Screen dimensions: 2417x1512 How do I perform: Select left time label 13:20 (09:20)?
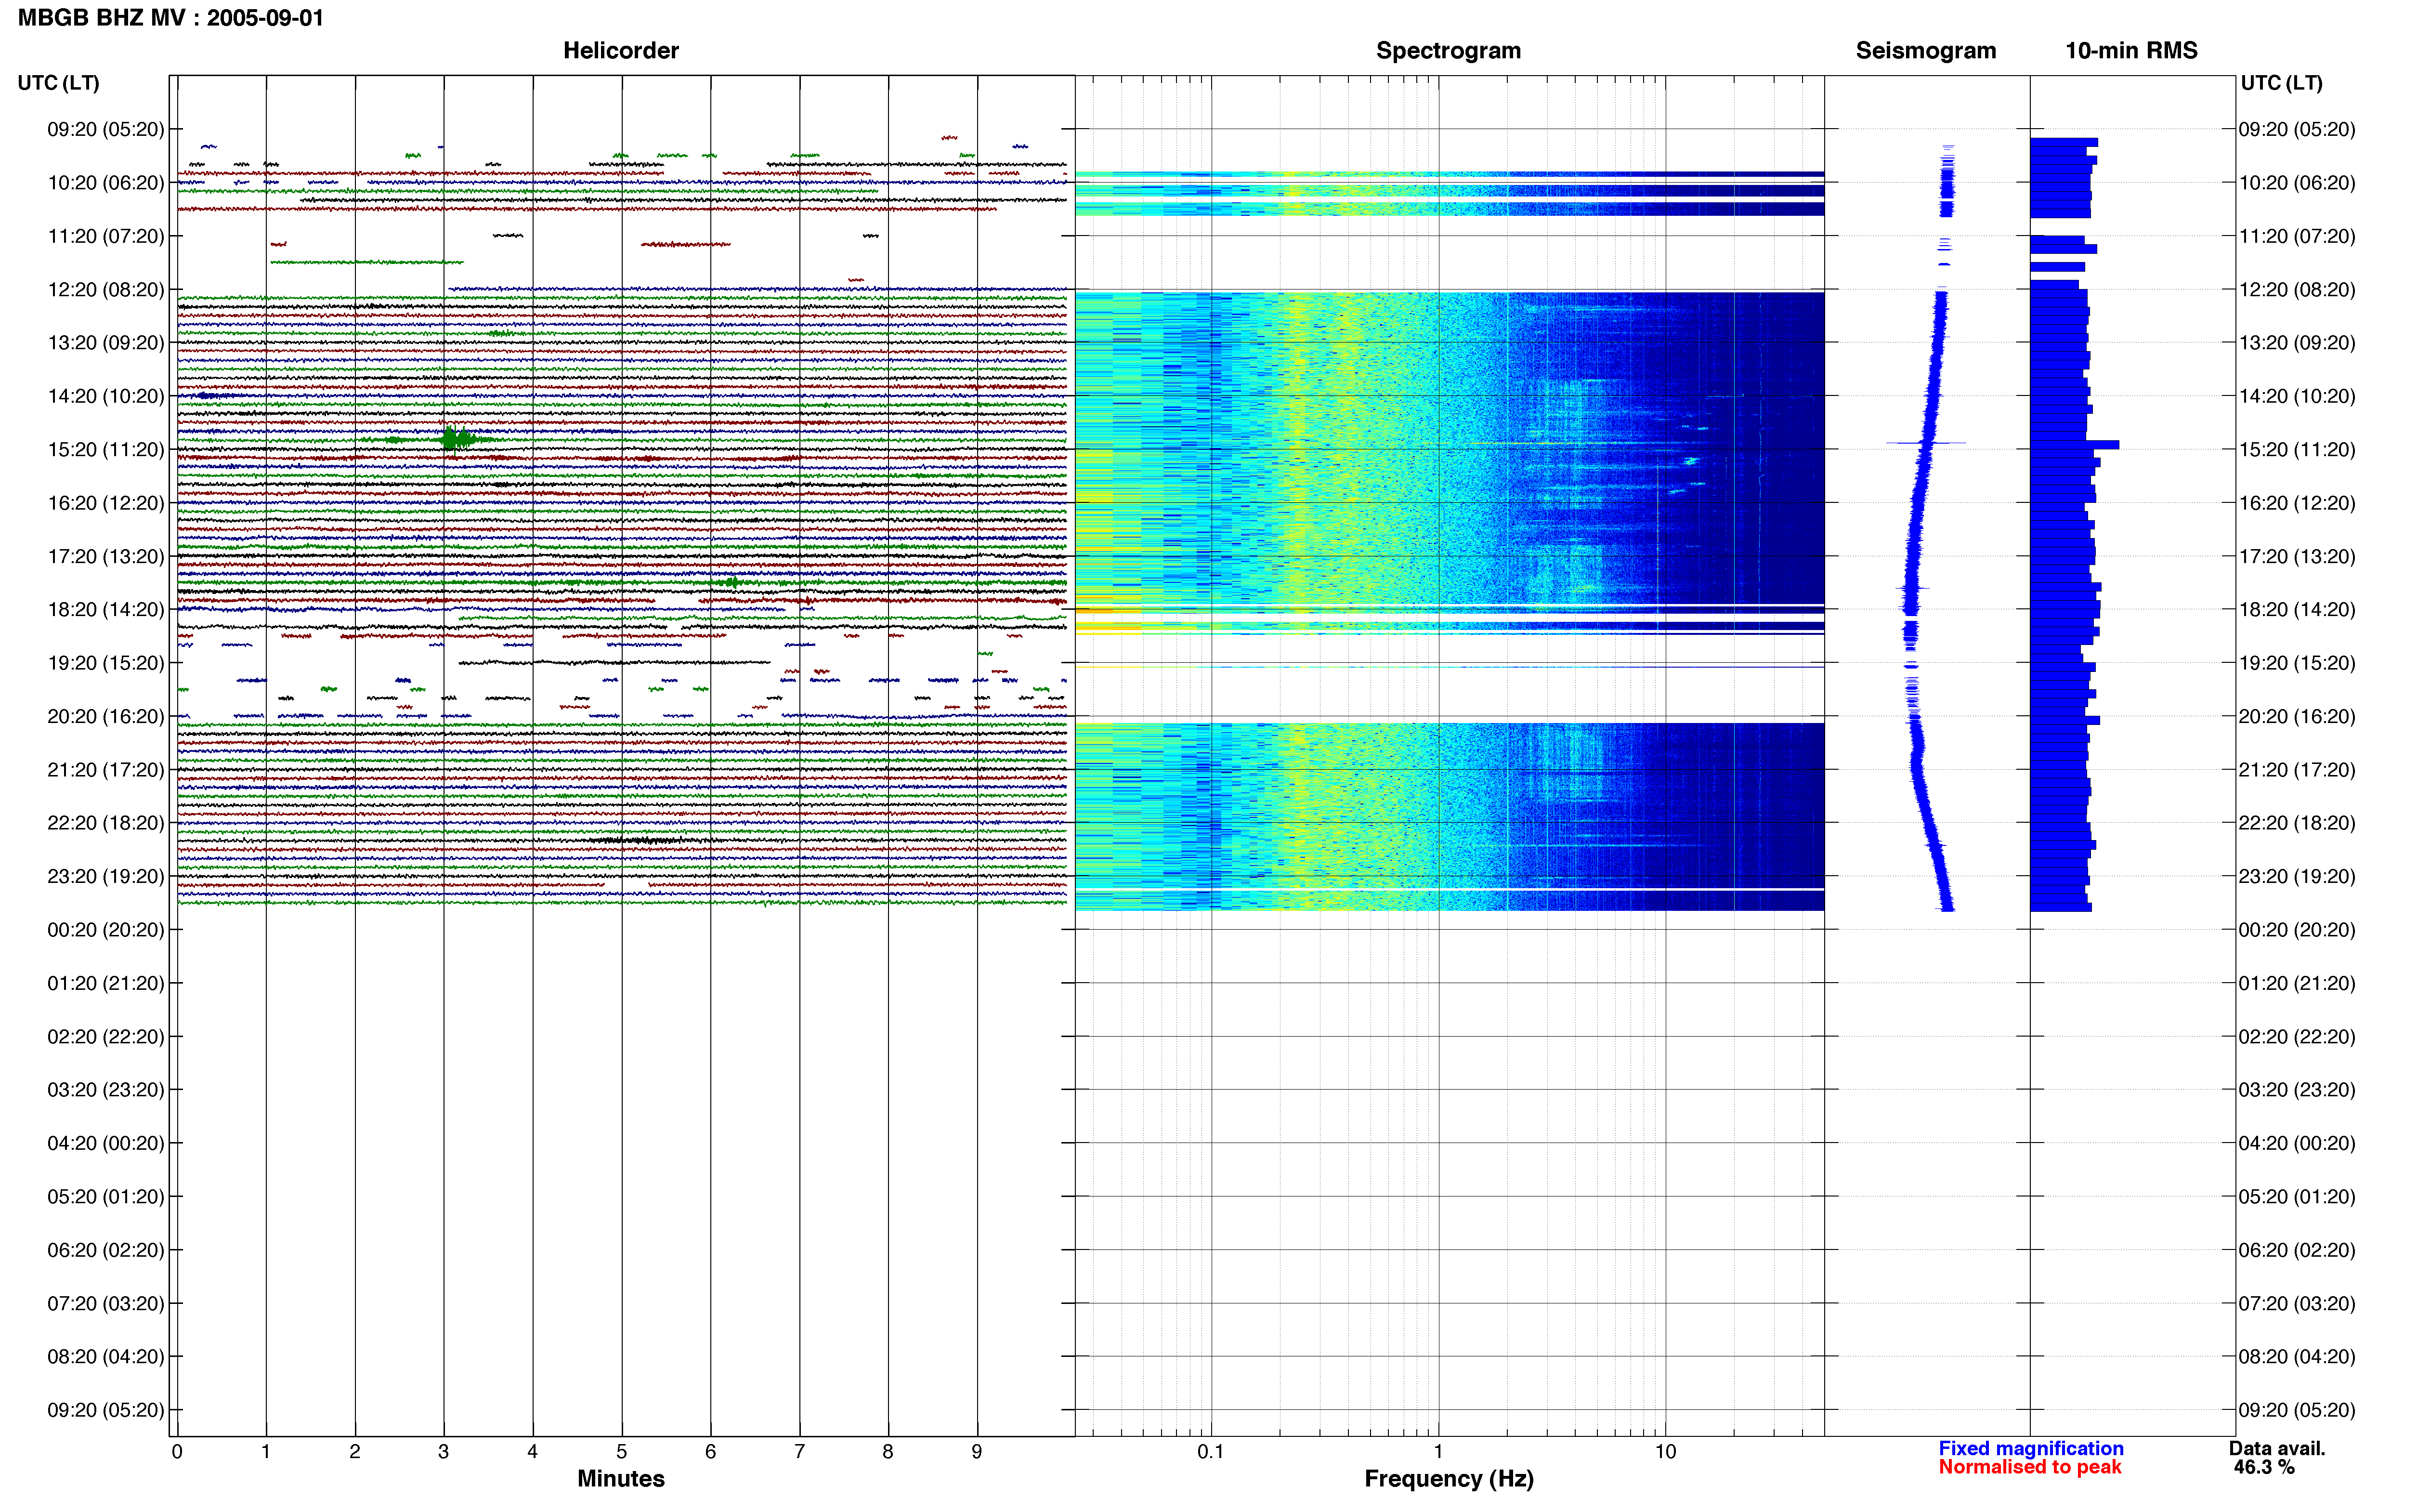(x=106, y=342)
